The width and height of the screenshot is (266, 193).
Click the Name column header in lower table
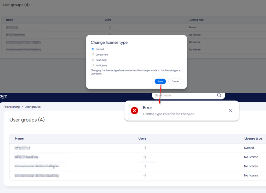click(19, 138)
